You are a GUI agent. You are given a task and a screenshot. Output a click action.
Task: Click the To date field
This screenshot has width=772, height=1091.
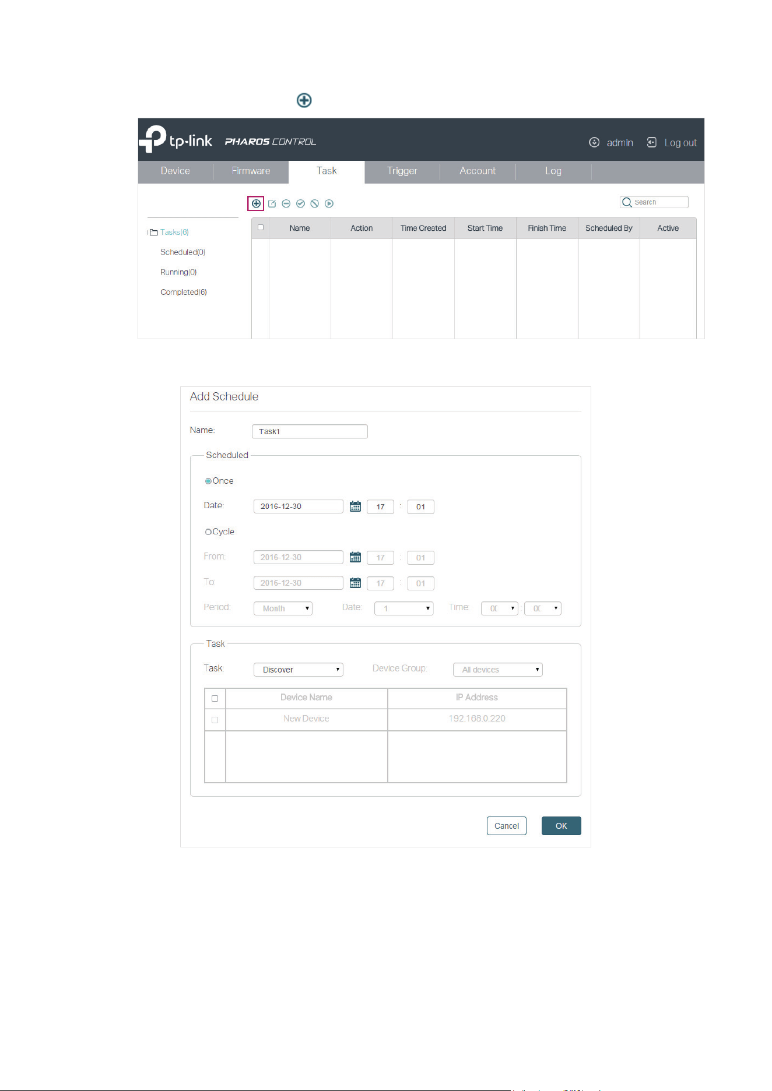click(x=298, y=583)
